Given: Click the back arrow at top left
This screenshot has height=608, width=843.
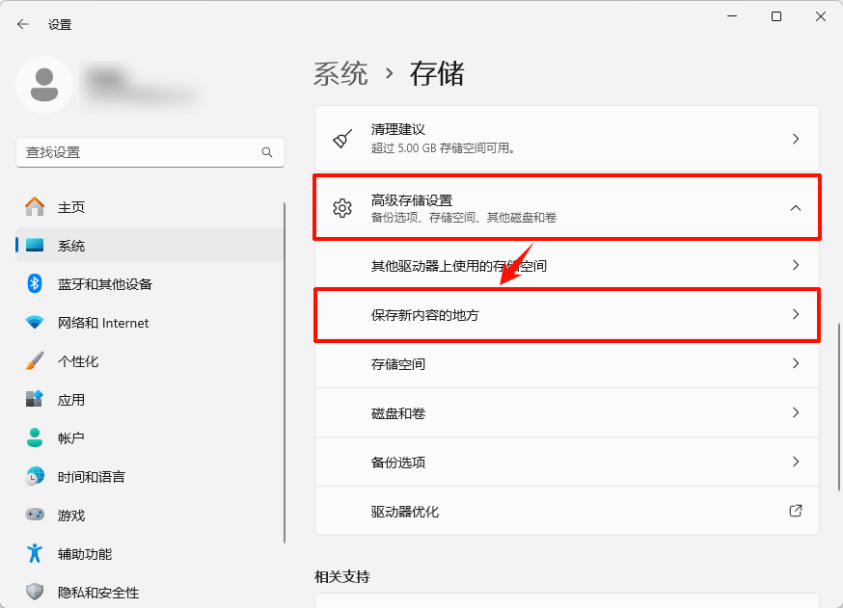Looking at the screenshot, I should (21, 24).
